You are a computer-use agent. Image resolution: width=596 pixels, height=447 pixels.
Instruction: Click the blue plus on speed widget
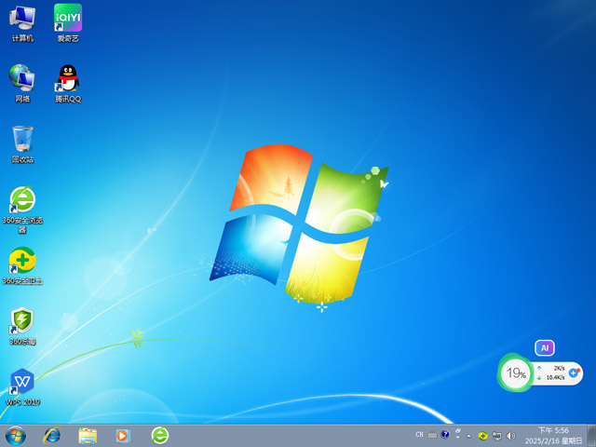[x=575, y=372]
